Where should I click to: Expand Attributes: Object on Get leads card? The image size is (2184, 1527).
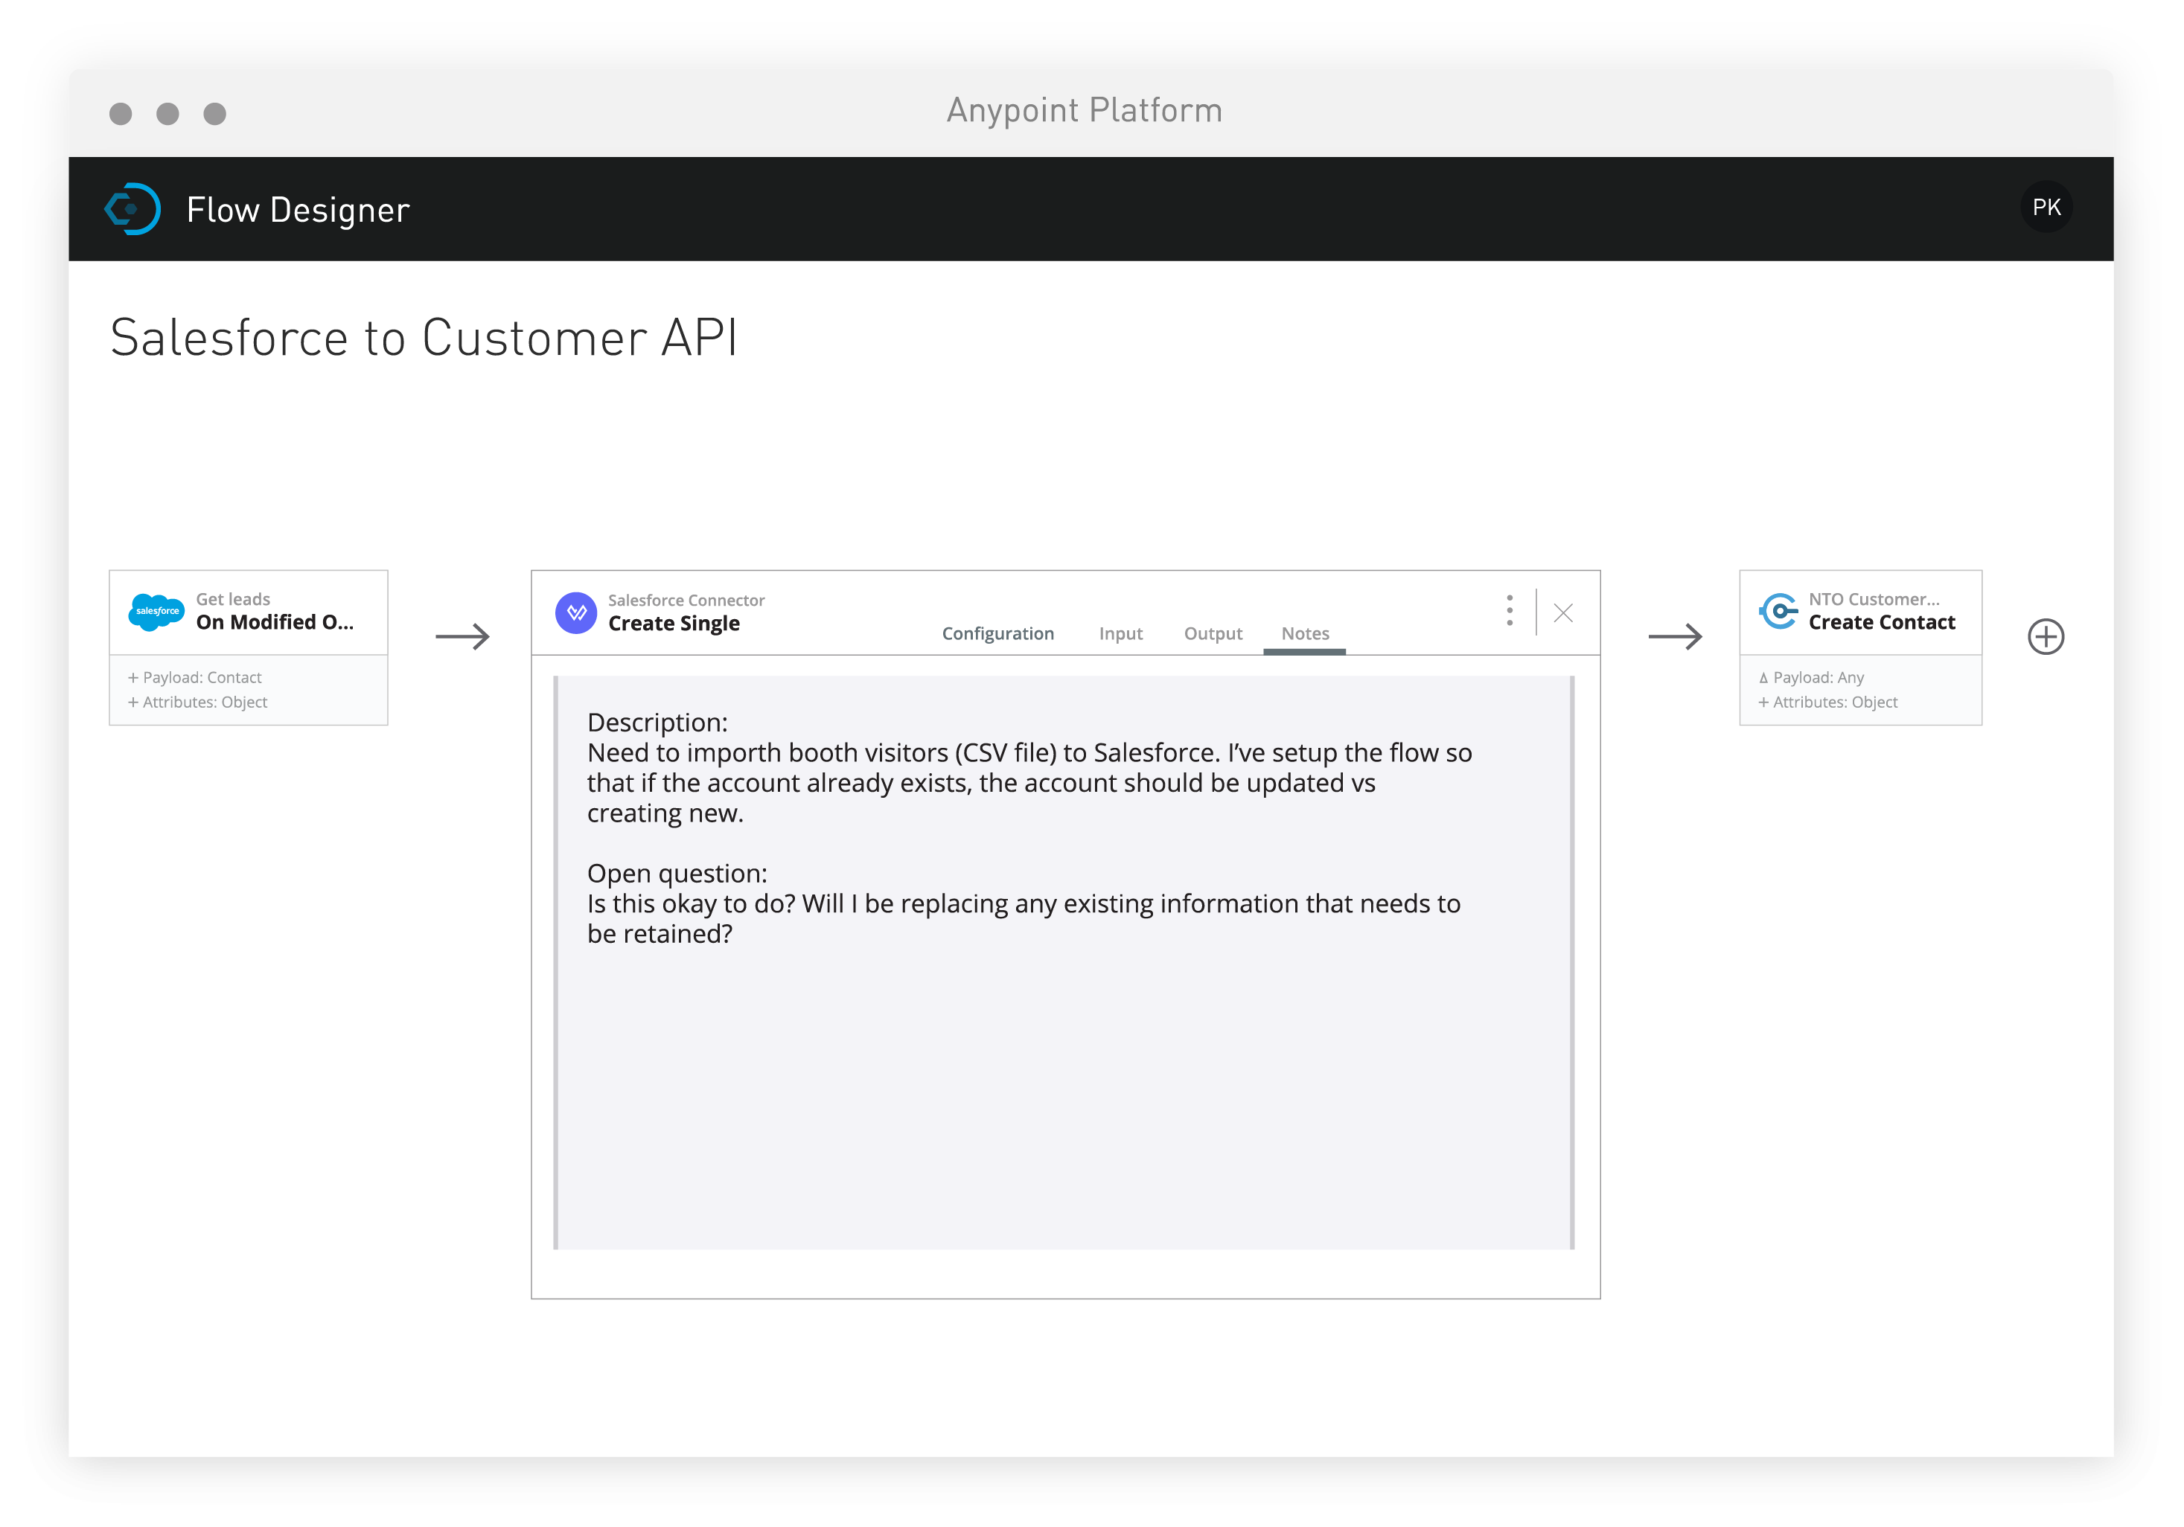point(197,702)
